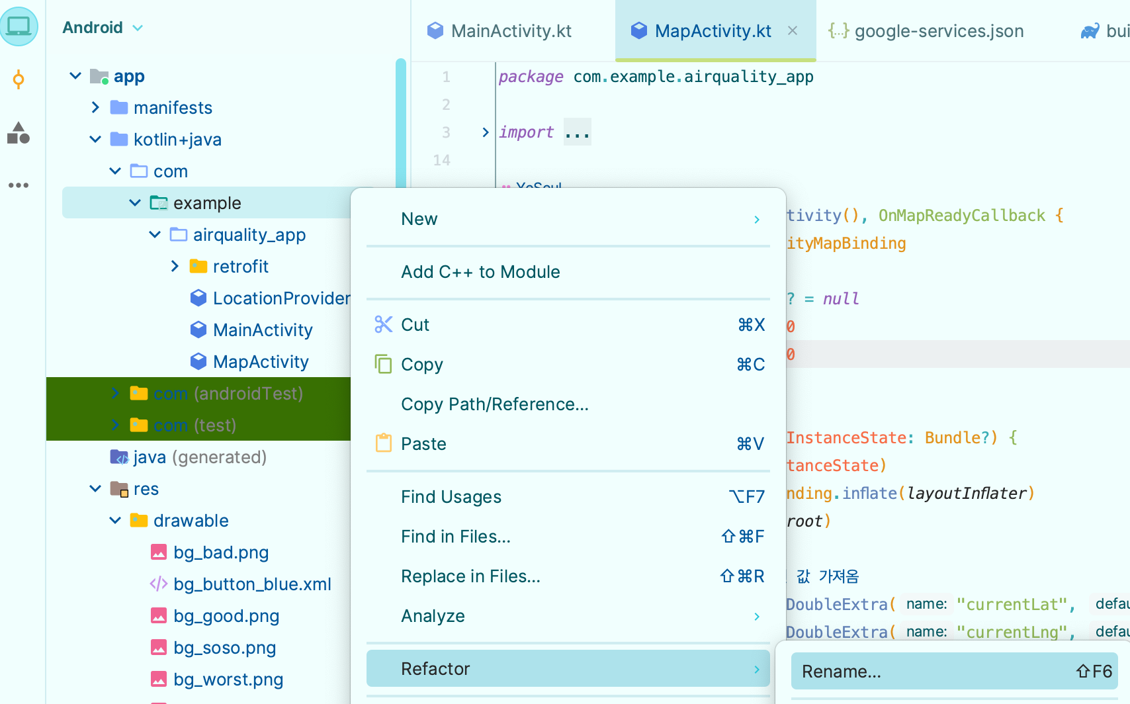Select Copy from the context menu

(x=568, y=365)
